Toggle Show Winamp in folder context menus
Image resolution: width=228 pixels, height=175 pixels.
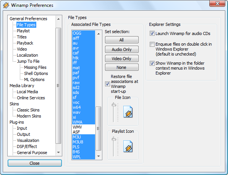pos(152,63)
